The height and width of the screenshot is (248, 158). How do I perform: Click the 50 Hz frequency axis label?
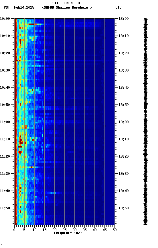pos(114,230)
